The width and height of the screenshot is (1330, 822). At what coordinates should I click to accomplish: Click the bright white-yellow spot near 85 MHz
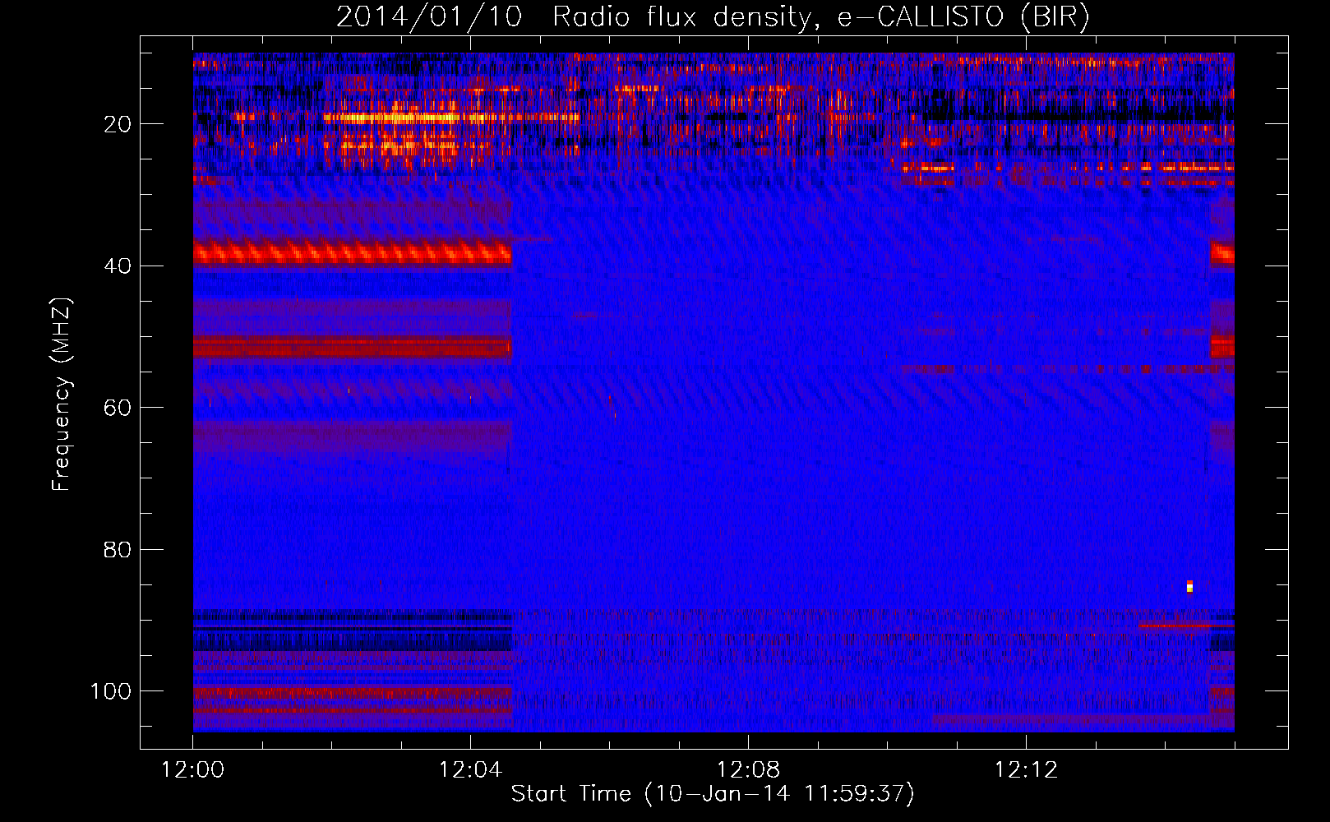(x=1189, y=586)
